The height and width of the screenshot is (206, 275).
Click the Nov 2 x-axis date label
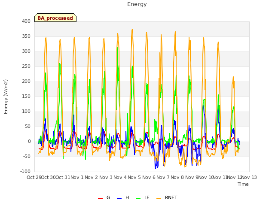click(x=92, y=177)
